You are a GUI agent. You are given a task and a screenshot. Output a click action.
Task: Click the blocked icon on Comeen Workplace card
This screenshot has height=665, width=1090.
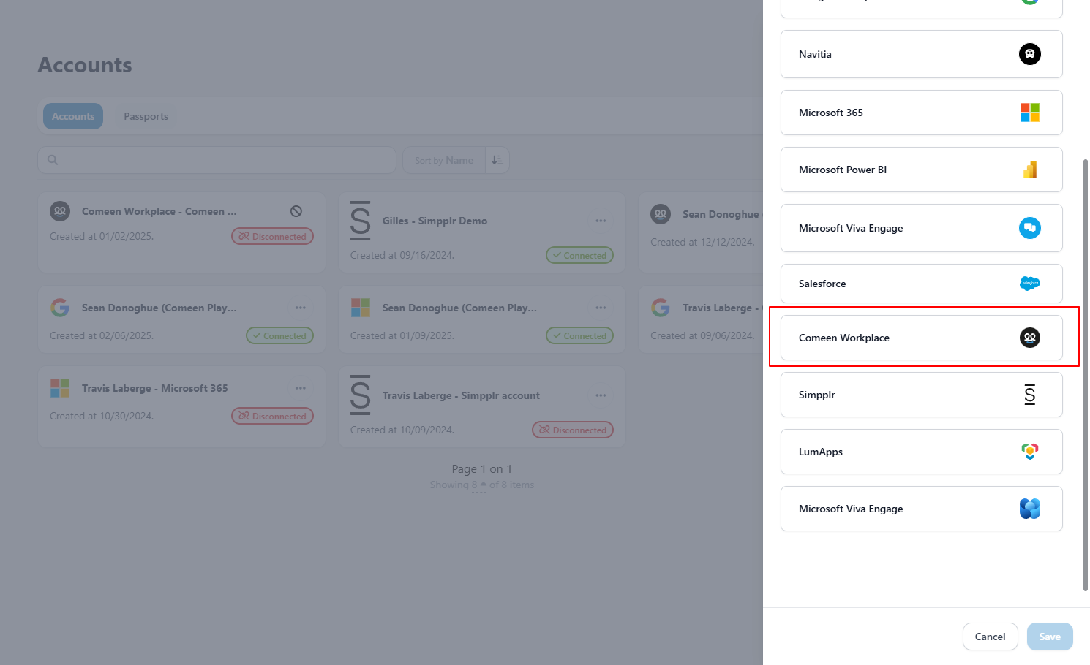296,211
